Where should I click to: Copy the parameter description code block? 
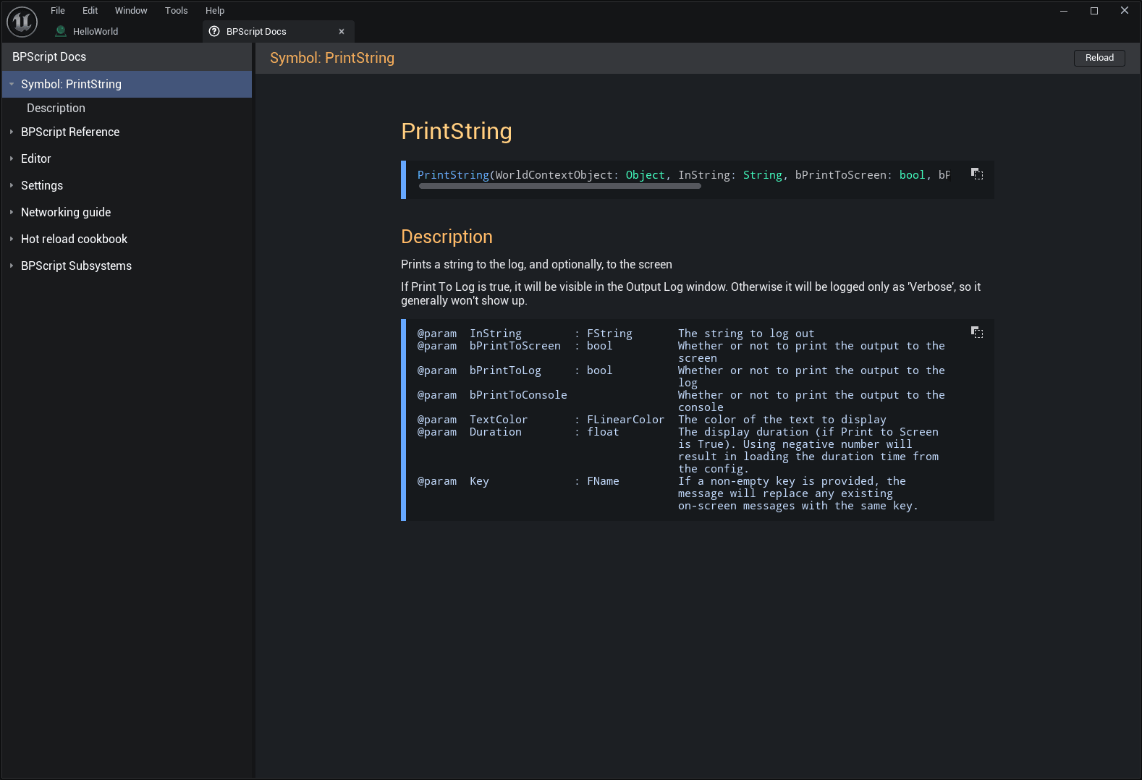point(977,333)
